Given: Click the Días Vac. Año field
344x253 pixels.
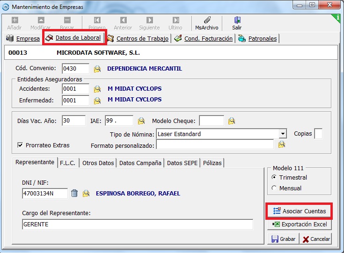Looking at the screenshot, I should [74, 121].
